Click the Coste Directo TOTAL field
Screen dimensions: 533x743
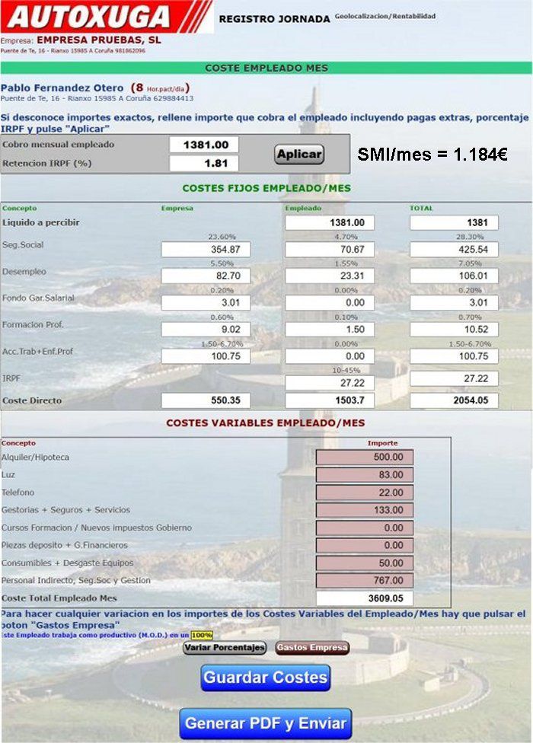point(454,400)
